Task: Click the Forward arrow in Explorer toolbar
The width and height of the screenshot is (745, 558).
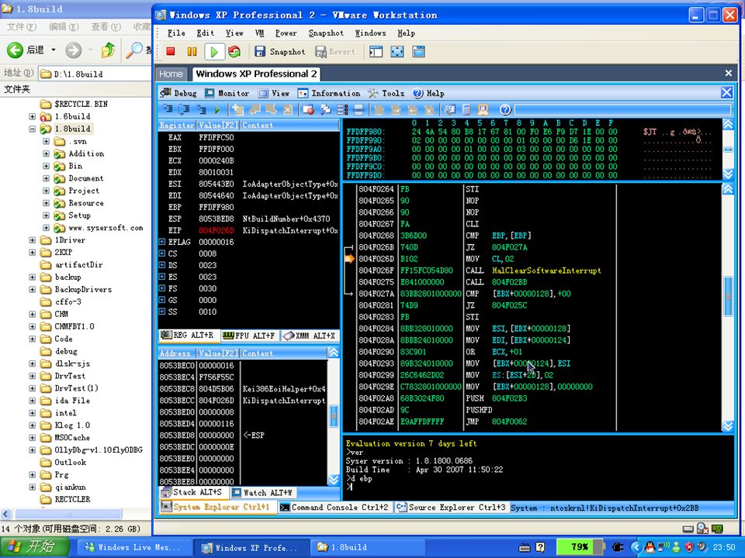Action: pyautogui.click(x=73, y=50)
